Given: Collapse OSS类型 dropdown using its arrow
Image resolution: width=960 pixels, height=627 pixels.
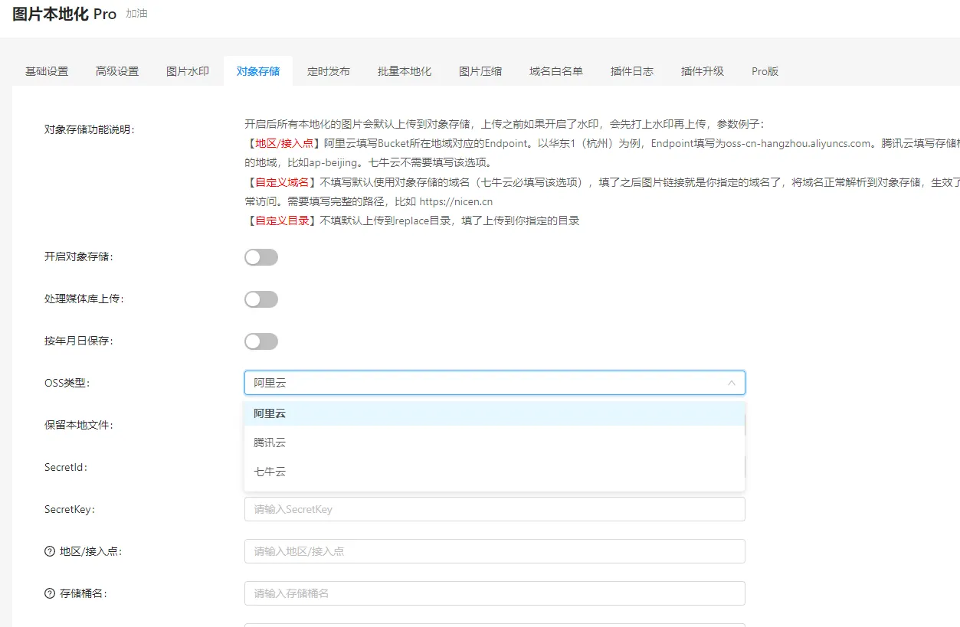Looking at the screenshot, I should point(731,383).
